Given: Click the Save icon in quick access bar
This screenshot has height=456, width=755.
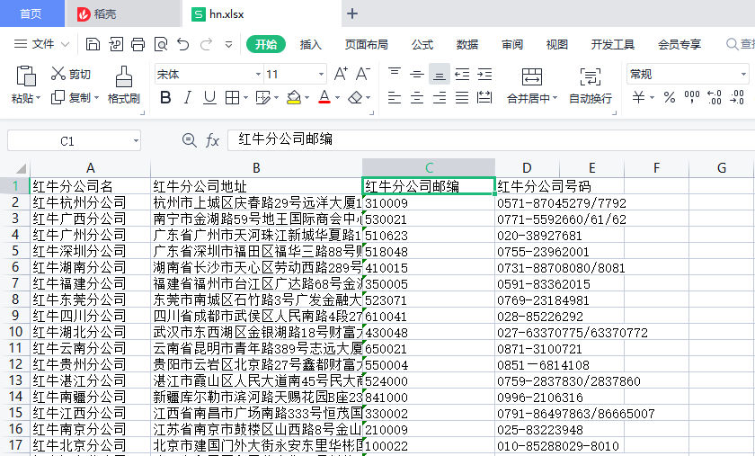Looking at the screenshot, I should click(93, 44).
